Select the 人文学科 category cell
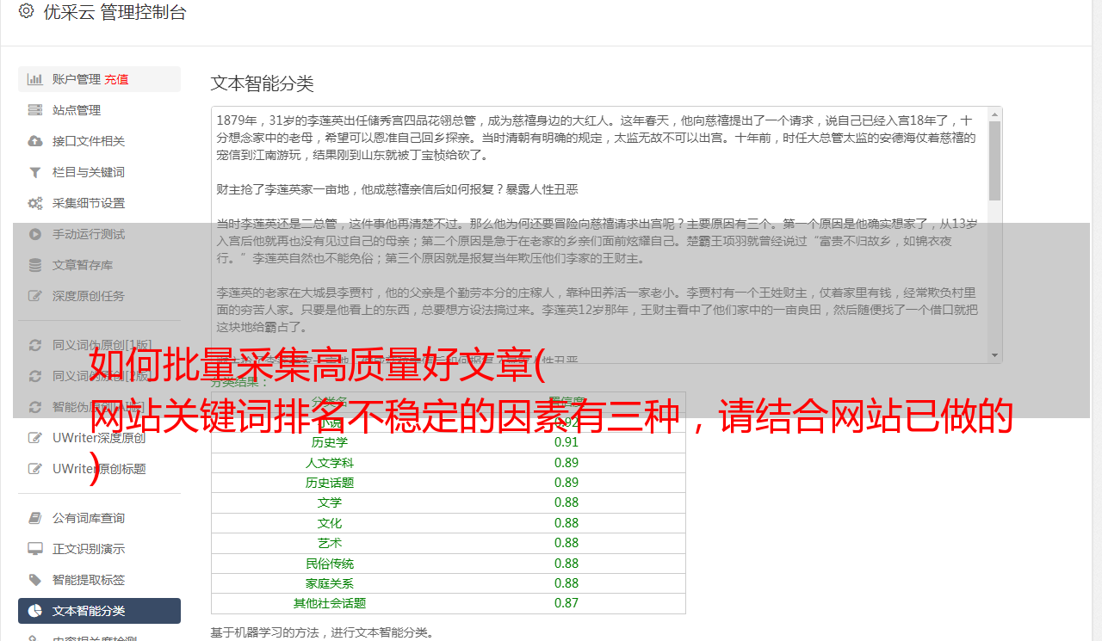Viewport: 1102px width, 641px height. (x=330, y=463)
